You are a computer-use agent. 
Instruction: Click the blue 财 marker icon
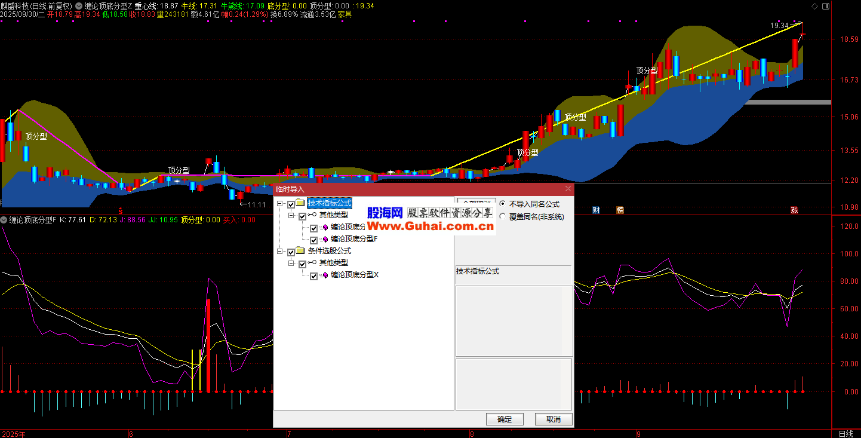[595, 210]
